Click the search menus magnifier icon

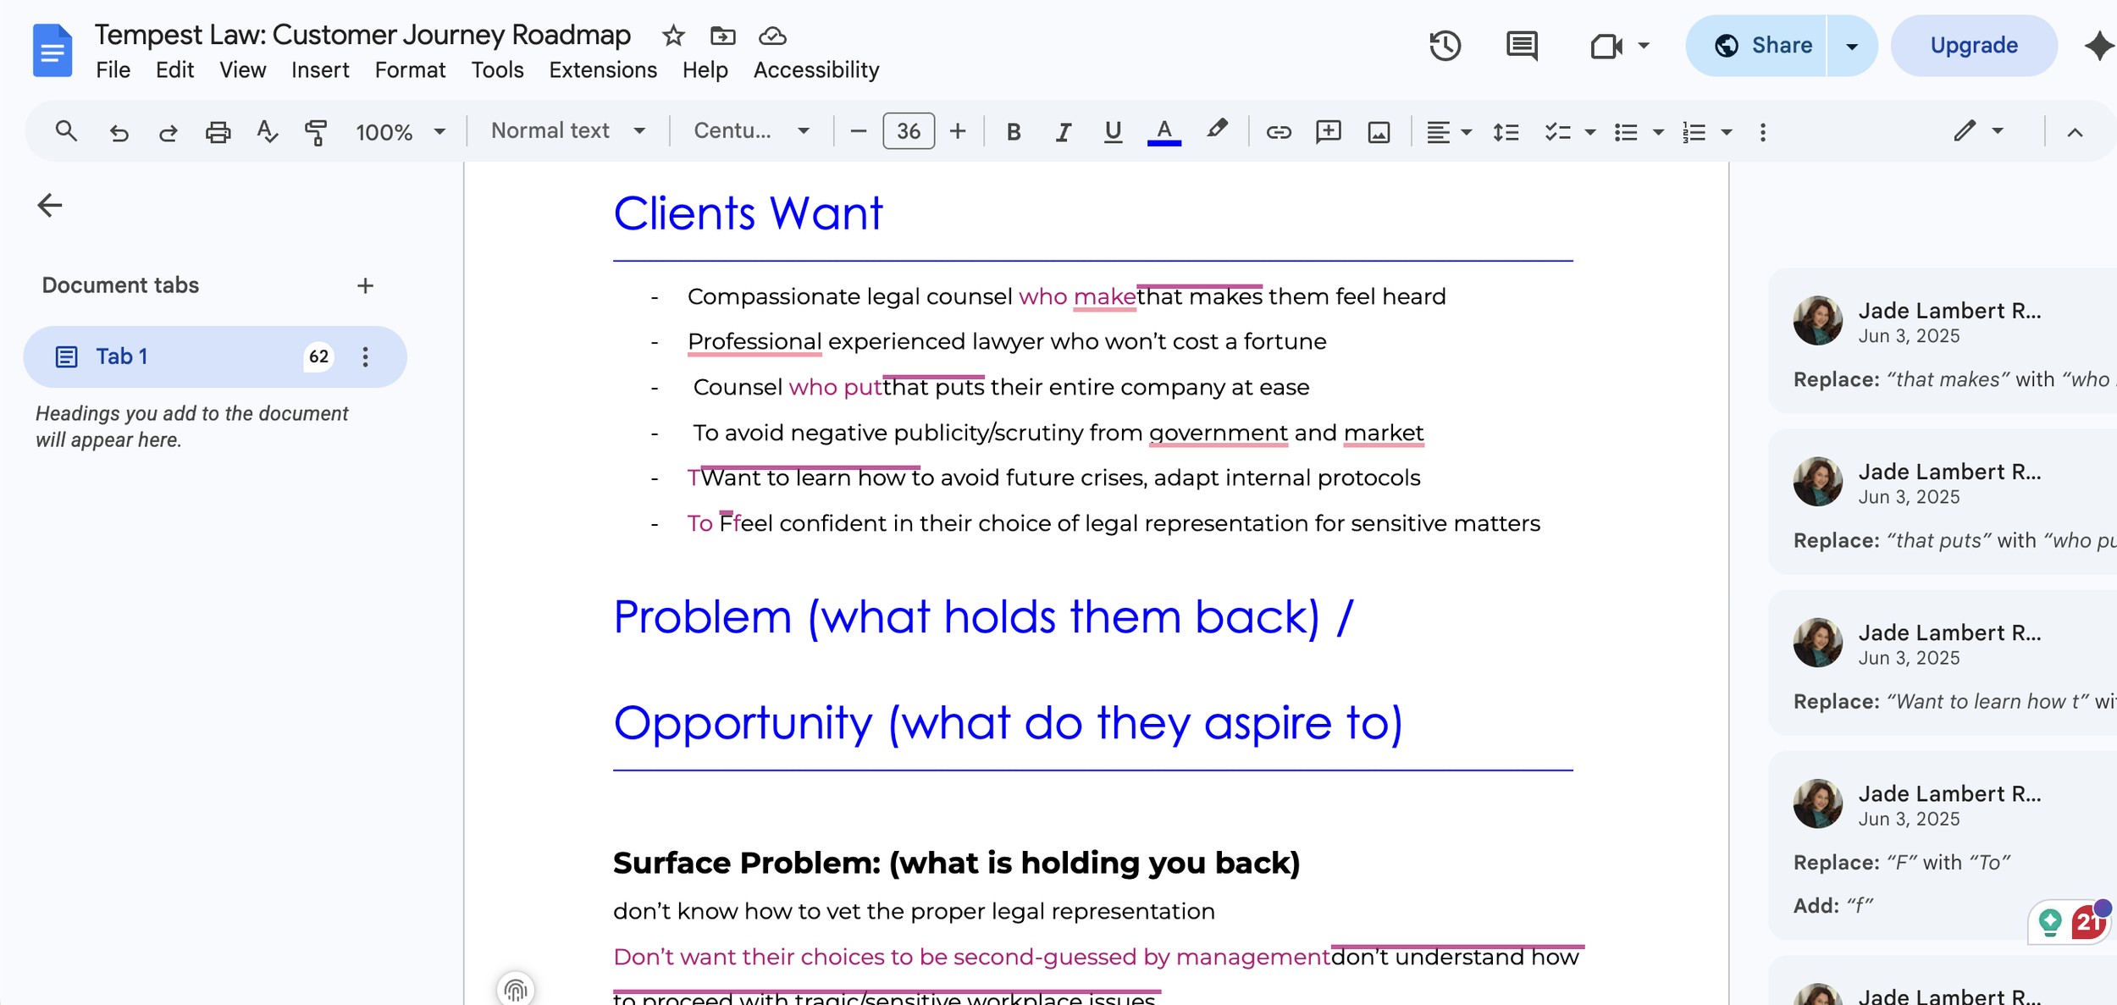pos(66,131)
